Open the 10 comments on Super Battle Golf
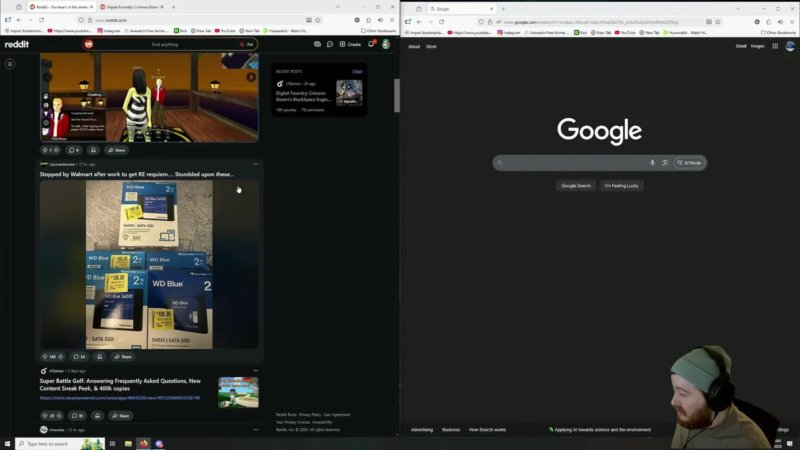This screenshot has width=800, height=450. coord(77,416)
